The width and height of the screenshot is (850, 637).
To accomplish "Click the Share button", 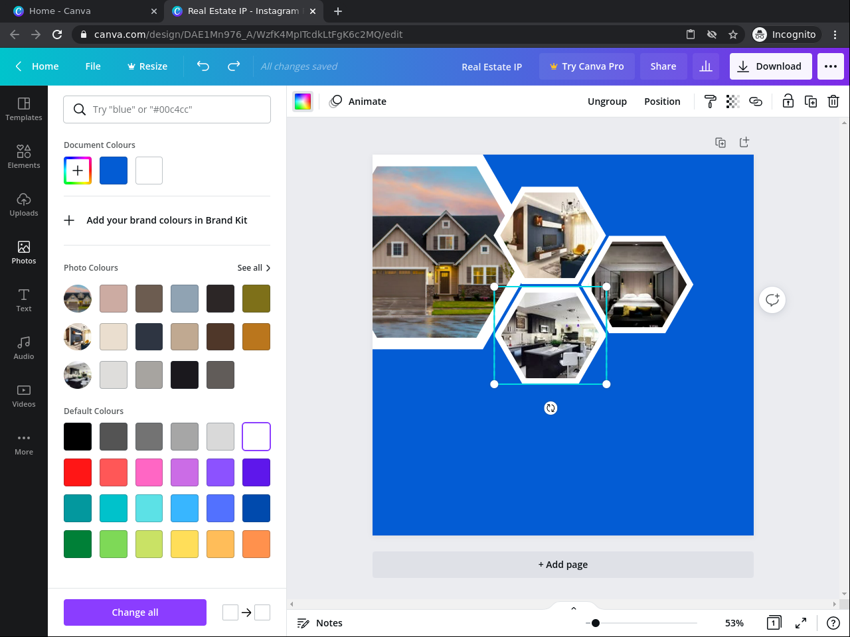I will 663,66.
